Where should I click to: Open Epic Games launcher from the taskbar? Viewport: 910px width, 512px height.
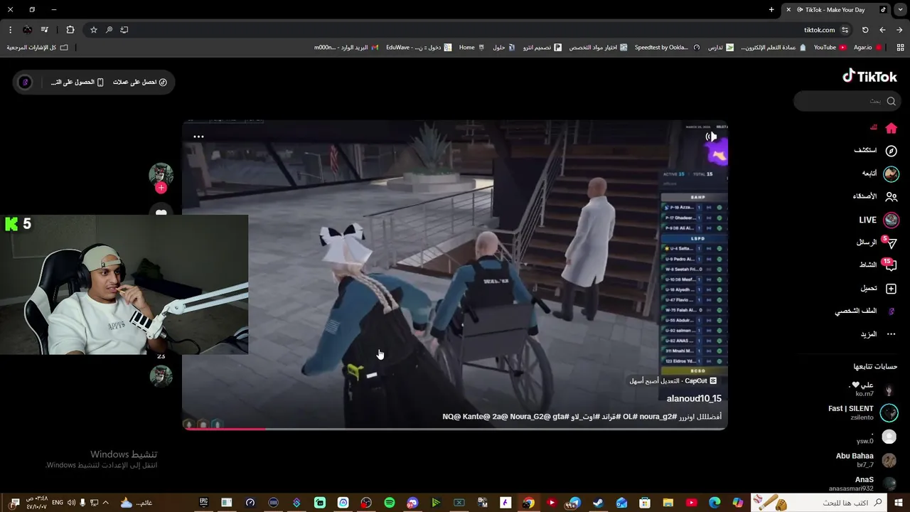click(203, 503)
